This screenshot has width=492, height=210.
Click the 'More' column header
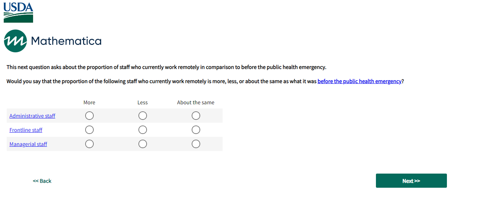89,103
